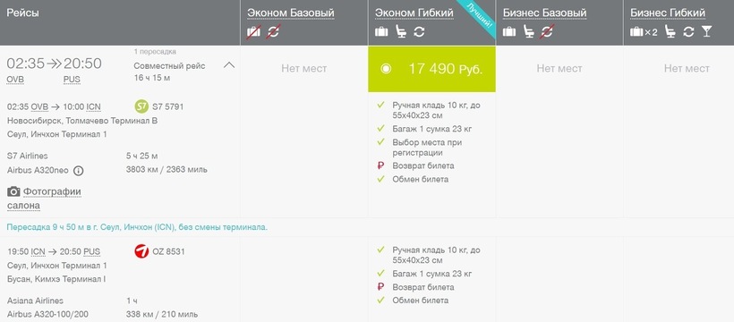Image resolution: width=734 pixels, height=322 pixels.
Task: Click the crossed-out baggage icon under Эконом Базовый
Action: click(253, 32)
